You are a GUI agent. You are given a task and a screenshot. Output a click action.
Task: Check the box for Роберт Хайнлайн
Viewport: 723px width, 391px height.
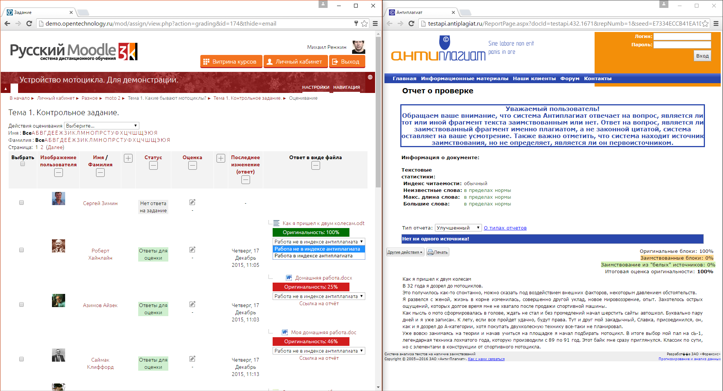coord(21,250)
